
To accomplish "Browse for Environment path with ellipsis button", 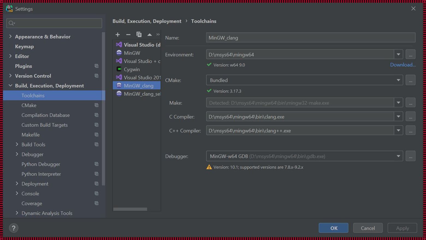I will (x=410, y=54).
